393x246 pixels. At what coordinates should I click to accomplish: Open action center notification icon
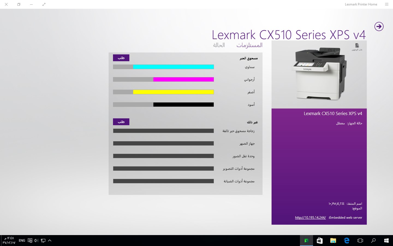click(x=30, y=241)
